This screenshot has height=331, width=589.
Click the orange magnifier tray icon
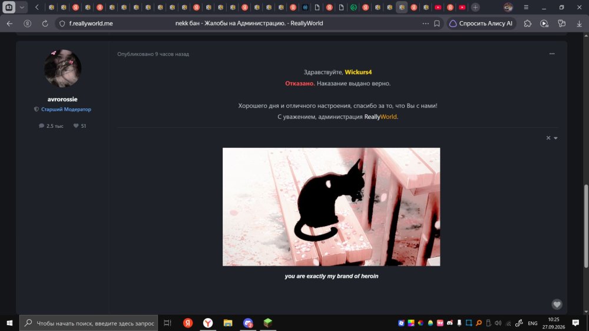[478, 323]
